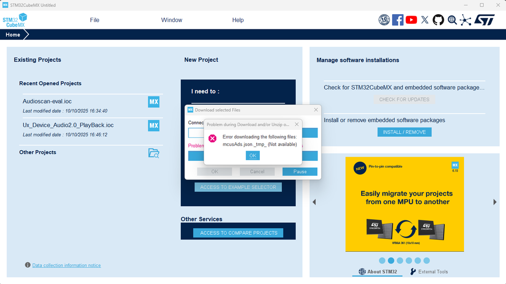This screenshot has height=284, width=506.
Task: Confirm error message with OK button
Action: [253, 156]
